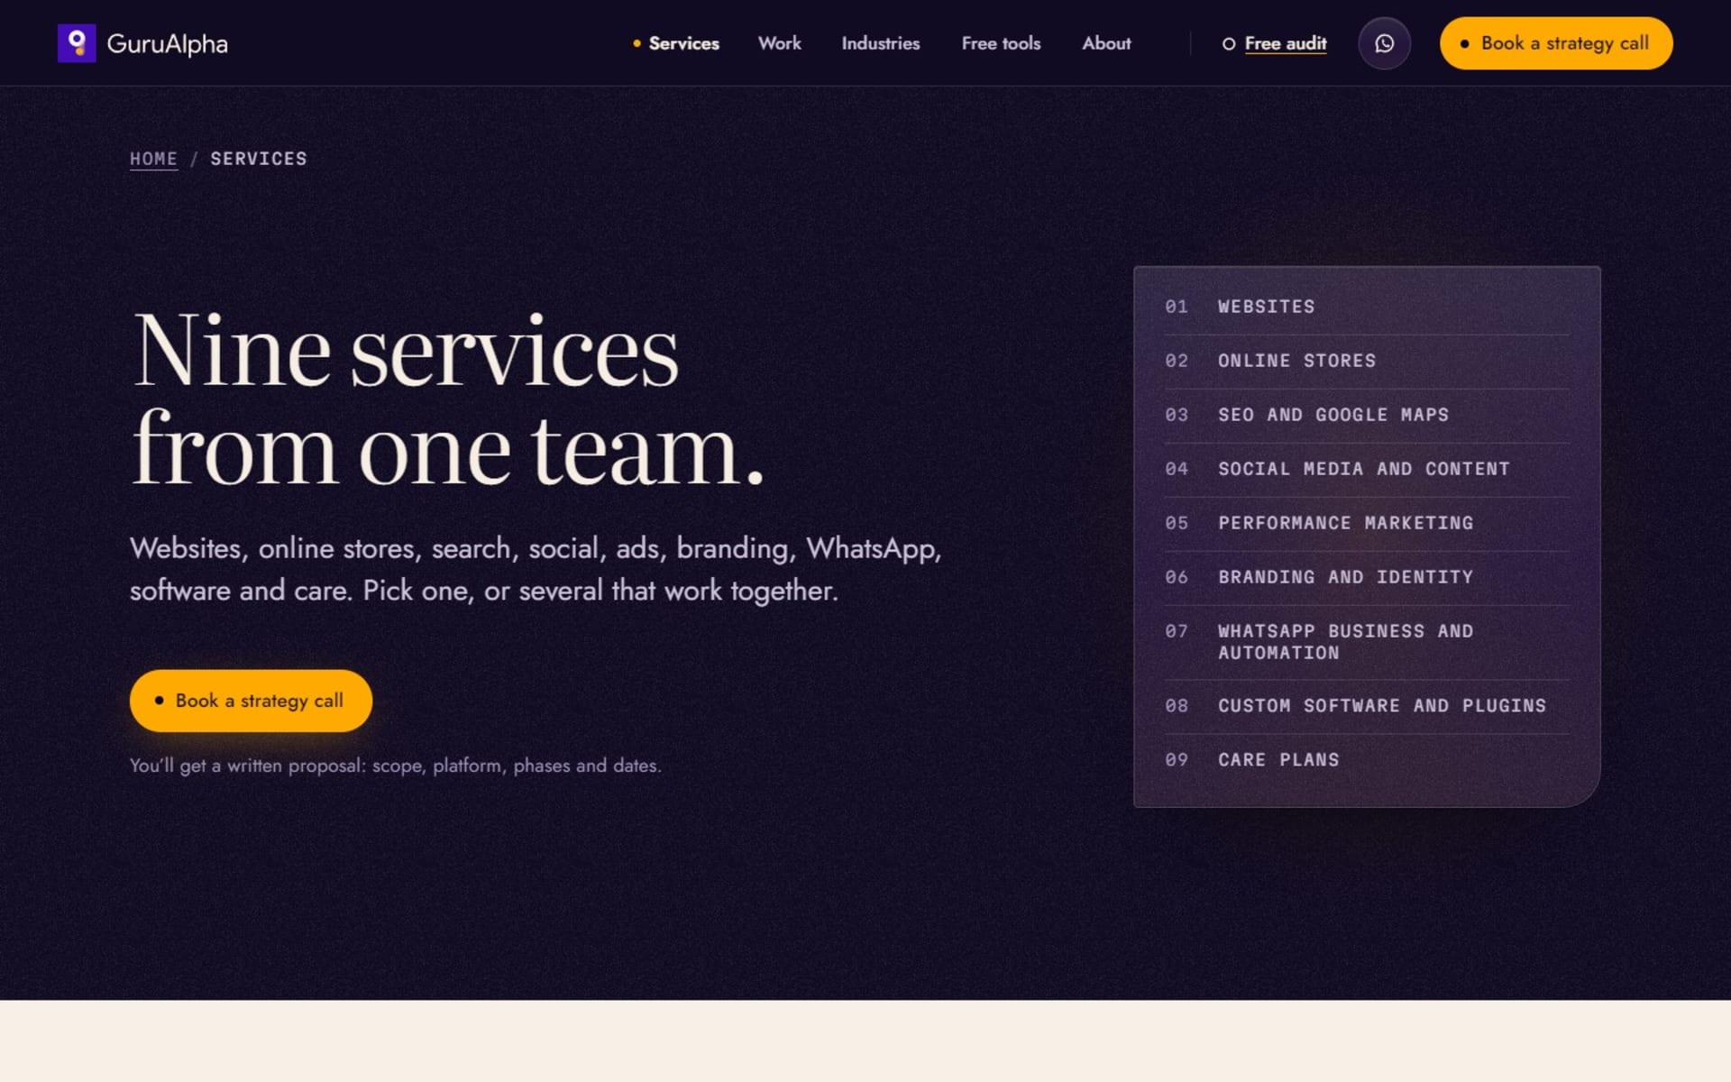
Task: Open WhatsApp chat icon in header
Action: 1384,43
